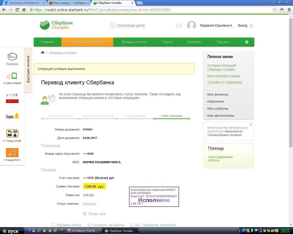Click the Исполнено bank stamp
This screenshot has height=234, width=293.
click(154, 197)
